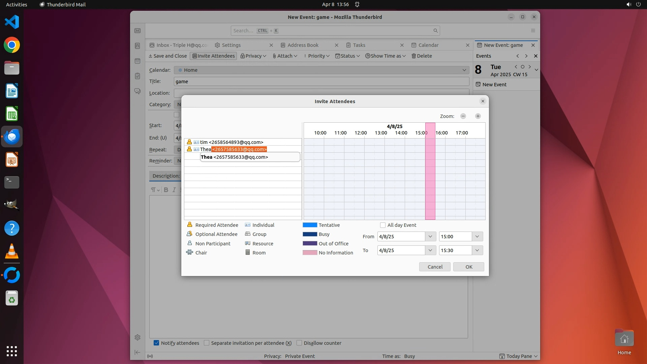Launch Google Chrome from the dock
This screenshot has width=647, height=364.
tap(12, 45)
